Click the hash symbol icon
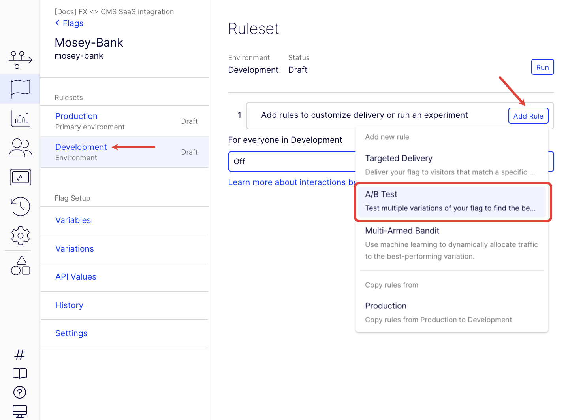 [20, 354]
